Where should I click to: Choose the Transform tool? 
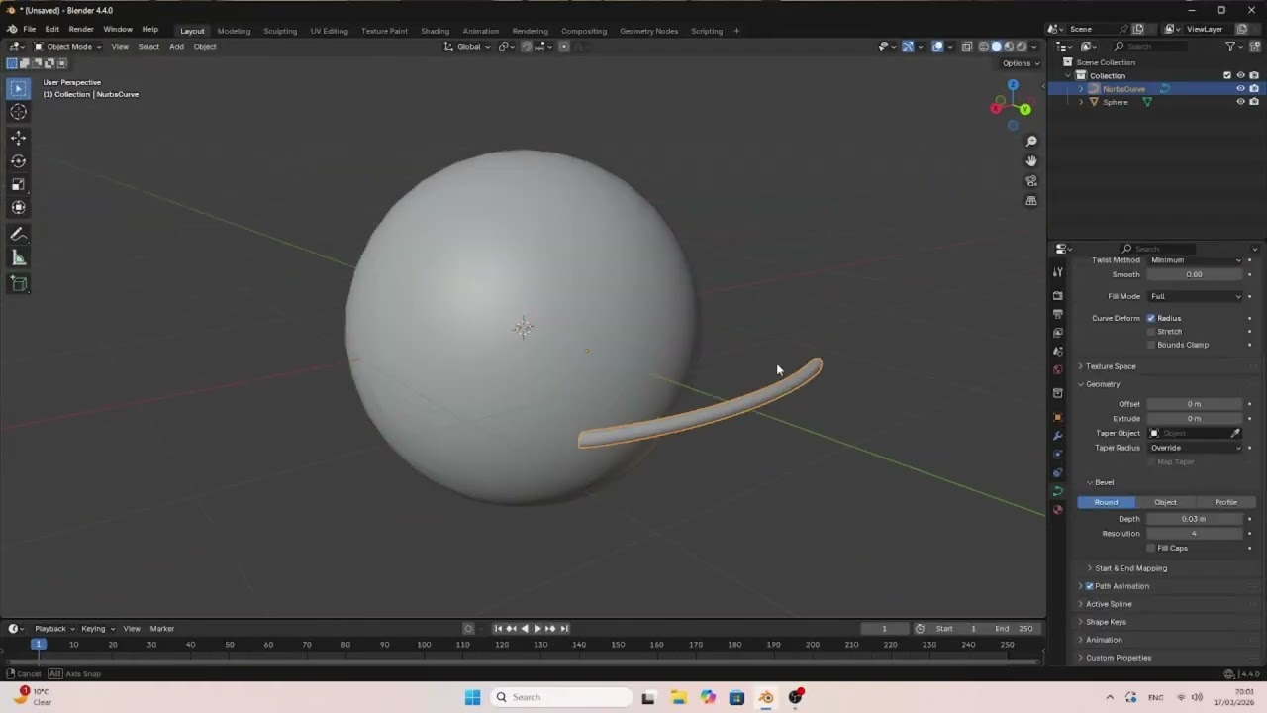pos(18,207)
